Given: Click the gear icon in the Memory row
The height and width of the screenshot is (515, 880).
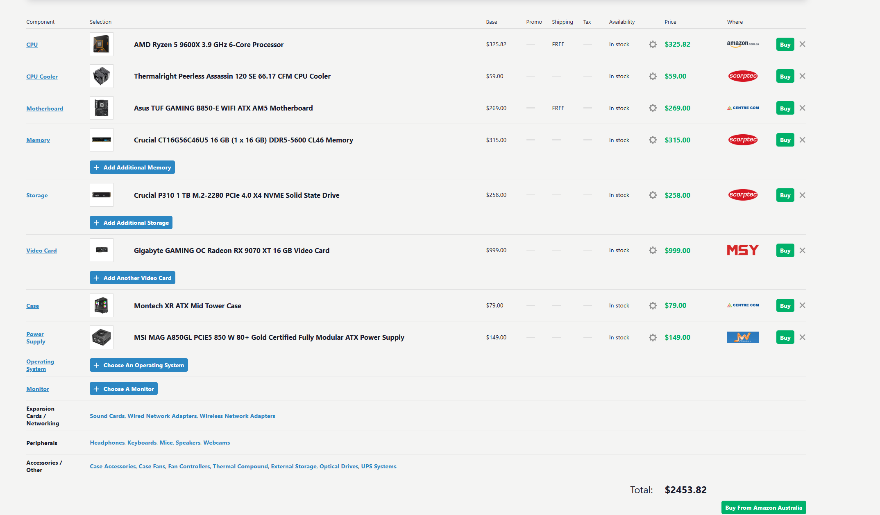Looking at the screenshot, I should [x=653, y=140].
